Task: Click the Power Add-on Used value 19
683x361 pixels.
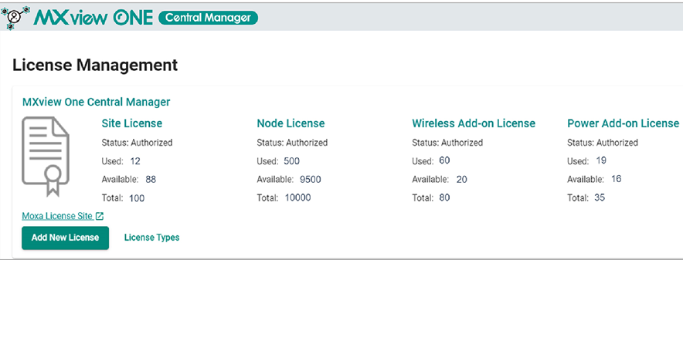Action: click(x=601, y=160)
